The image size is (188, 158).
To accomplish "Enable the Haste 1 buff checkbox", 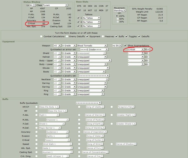I will (x=36, y=148).
